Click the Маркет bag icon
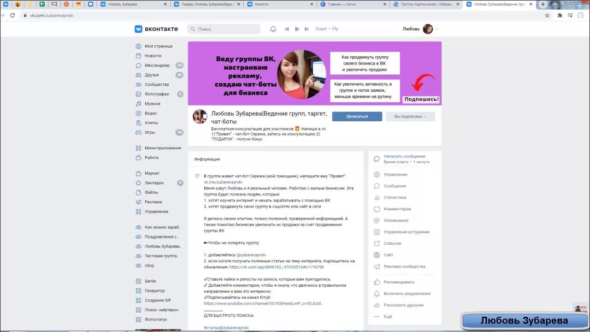This screenshot has width=590, height=332. tap(138, 173)
